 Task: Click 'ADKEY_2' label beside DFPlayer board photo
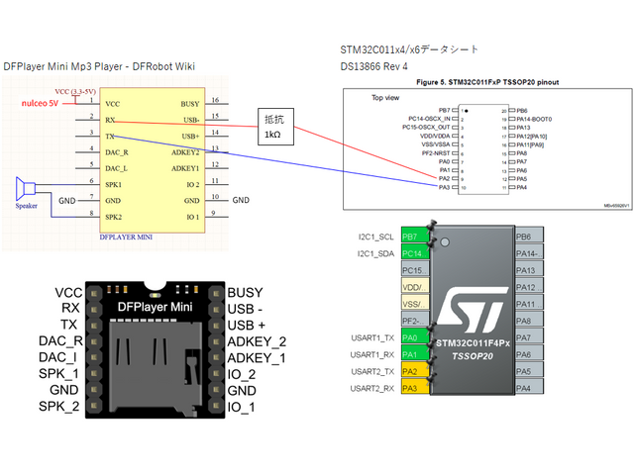[x=257, y=342]
